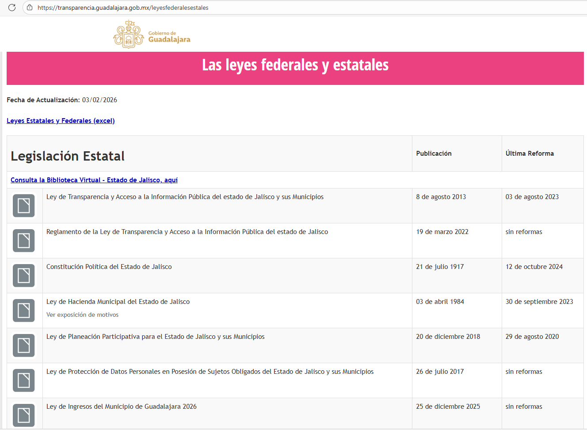
Task: Open document icon for Ley de Hacienda Municipal
Action: pyautogui.click(x=24, y=311)
